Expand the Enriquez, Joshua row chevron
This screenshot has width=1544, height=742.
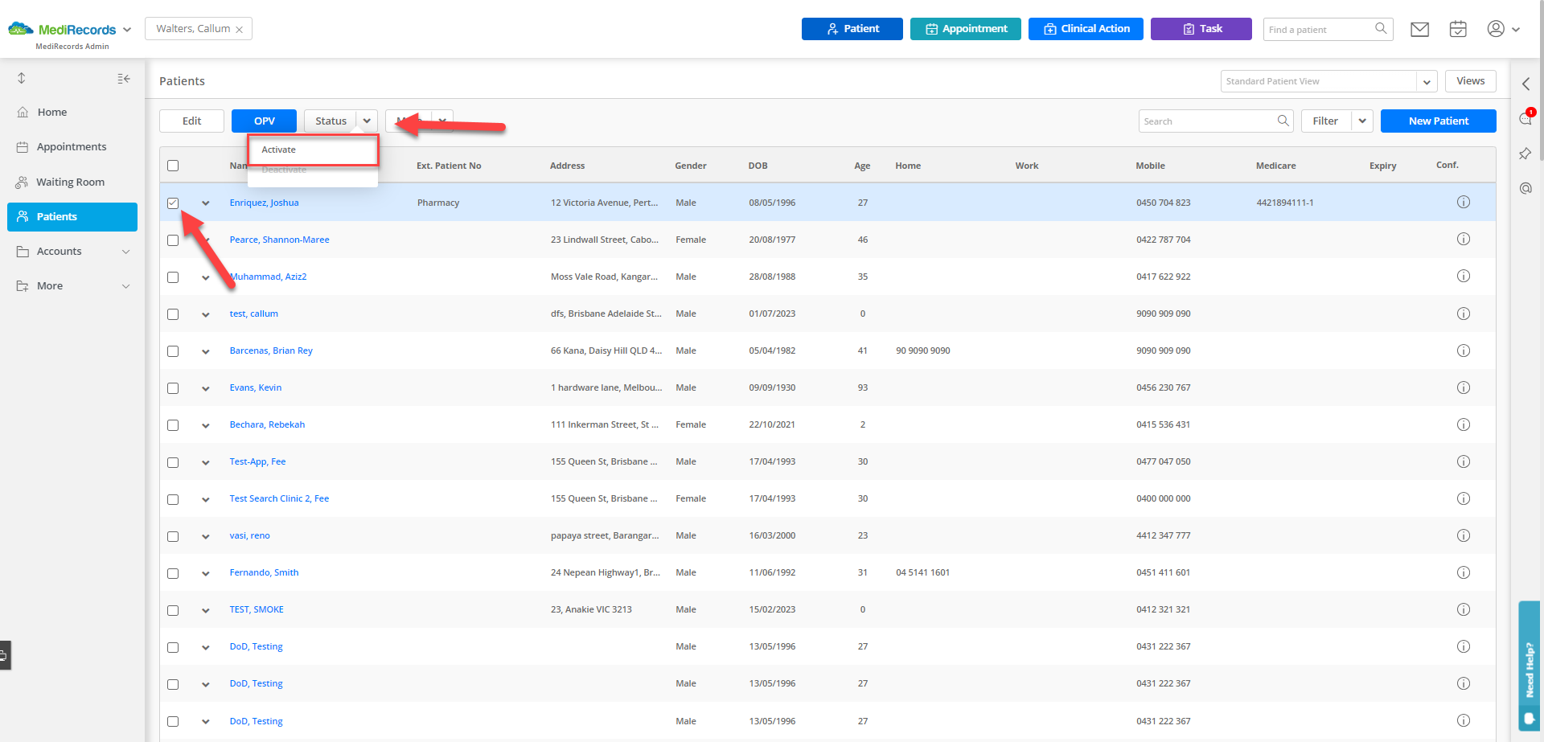206,203
